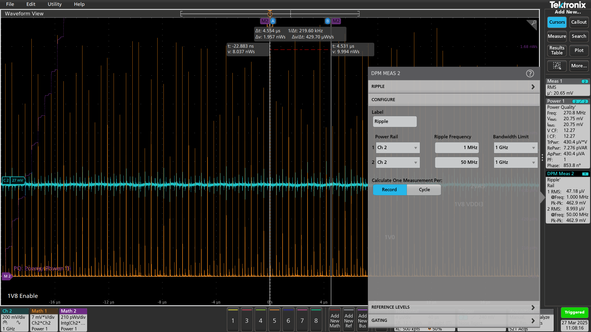Click the zoom magnifier icon in Add New panel
Image resolution: width=591 pixels, height=332 pixels.
557,65
